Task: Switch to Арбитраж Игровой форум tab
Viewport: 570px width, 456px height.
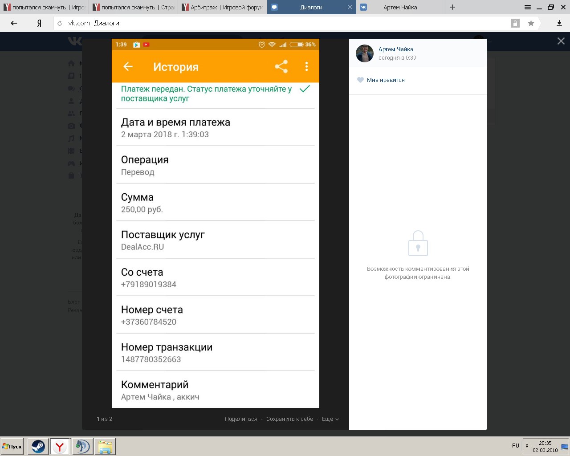Action: [x=222, y=7]
